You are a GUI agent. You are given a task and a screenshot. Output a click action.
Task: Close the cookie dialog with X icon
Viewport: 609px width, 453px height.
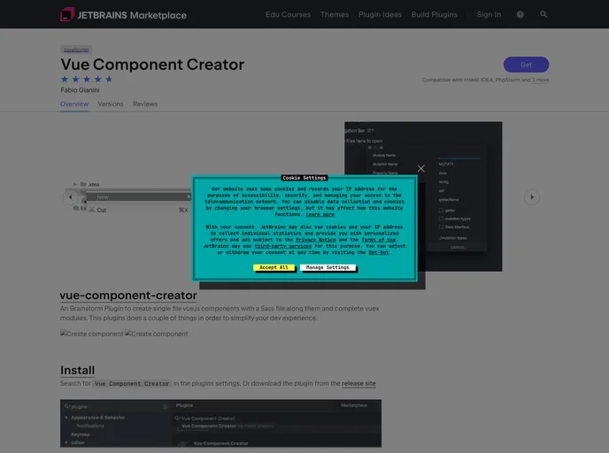[421, 168]
